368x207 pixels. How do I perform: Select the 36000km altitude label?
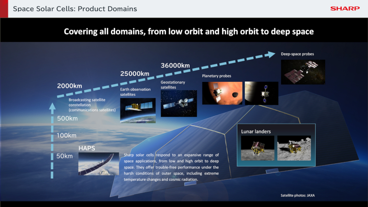[x=175, y=65]
